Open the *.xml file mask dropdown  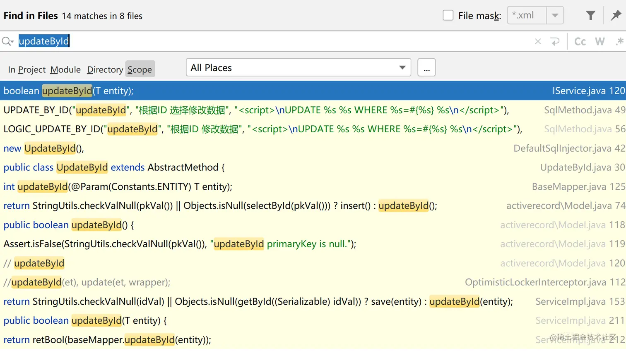[x=555, y=16]
